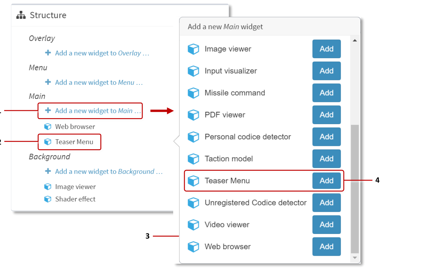This screenshot has width=426, height=271.
Task: Select the Web browser cube icon under Main
Action: pyautogui.click(x=48, y=126)
